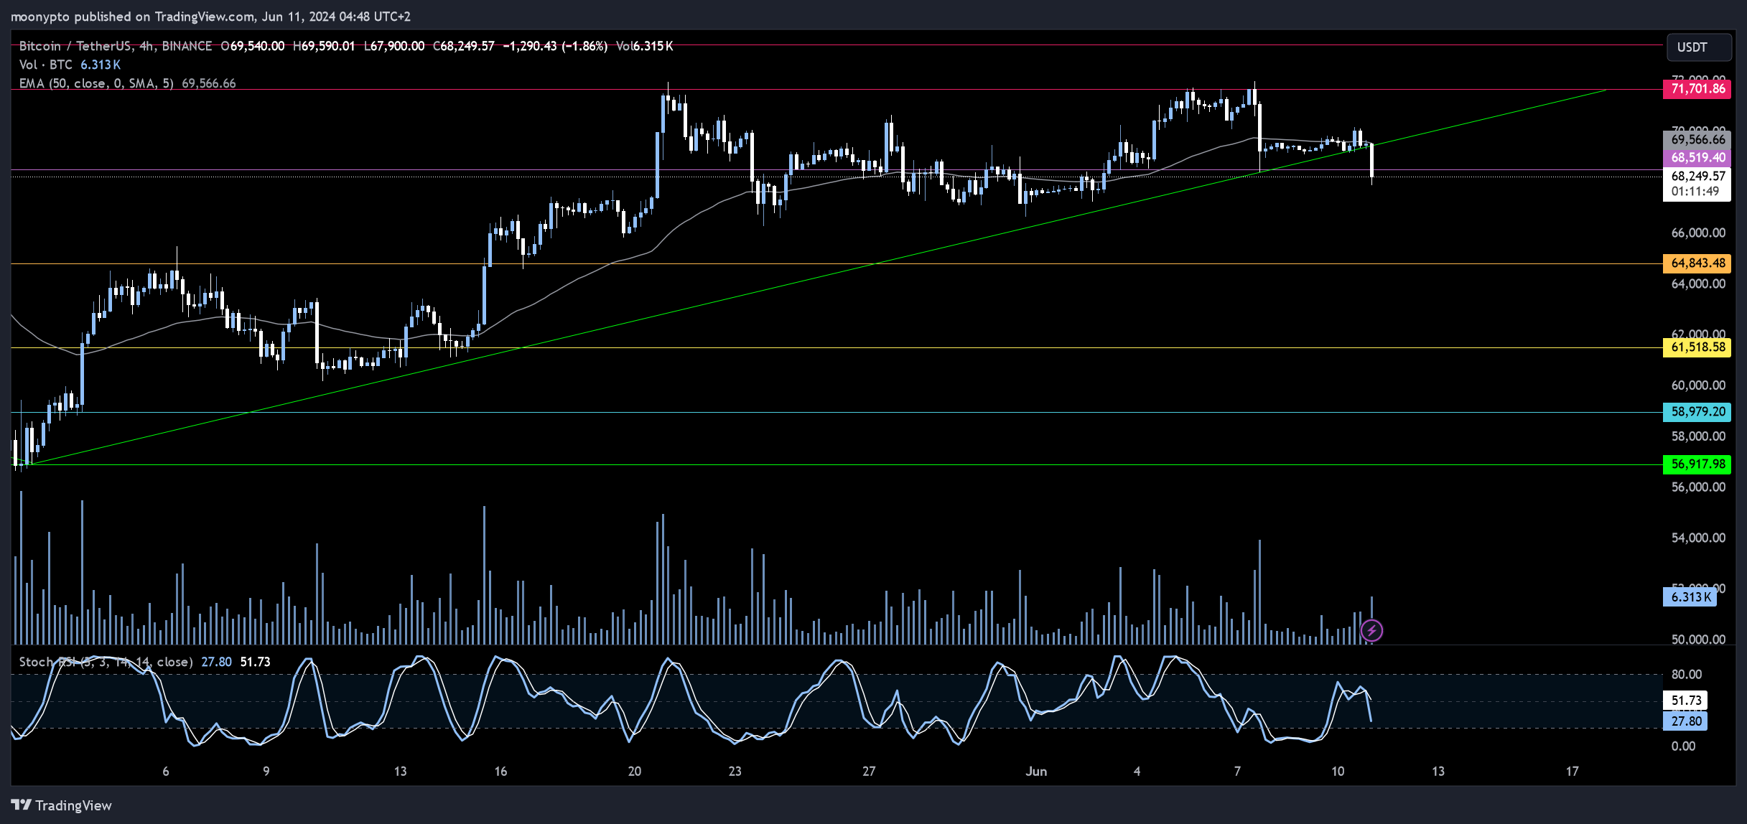
Task: Click the yellow 61,518.58 price label
Action: point(1697,347)
